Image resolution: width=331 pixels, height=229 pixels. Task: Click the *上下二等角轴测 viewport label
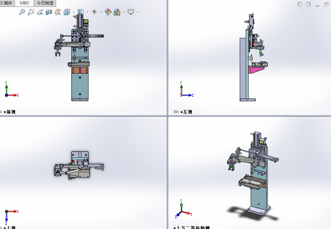coord(192,227)
